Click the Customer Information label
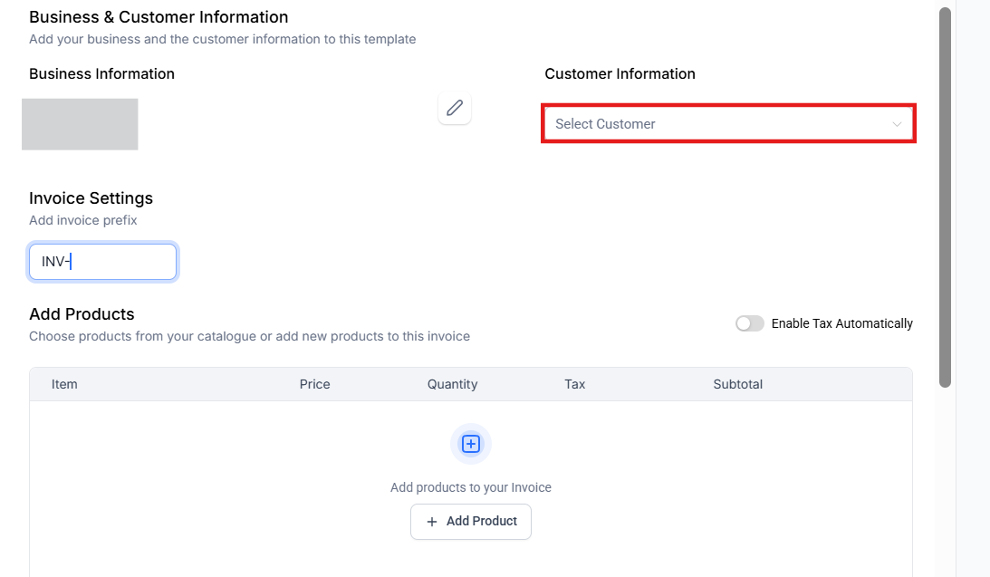The width and height of the screenshot is (990, 577). coord(620,73)
